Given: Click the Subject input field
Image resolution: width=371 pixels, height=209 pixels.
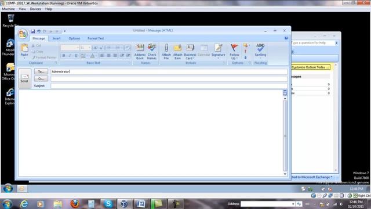Looking at the screenshot, I should (x=169, y=85).
